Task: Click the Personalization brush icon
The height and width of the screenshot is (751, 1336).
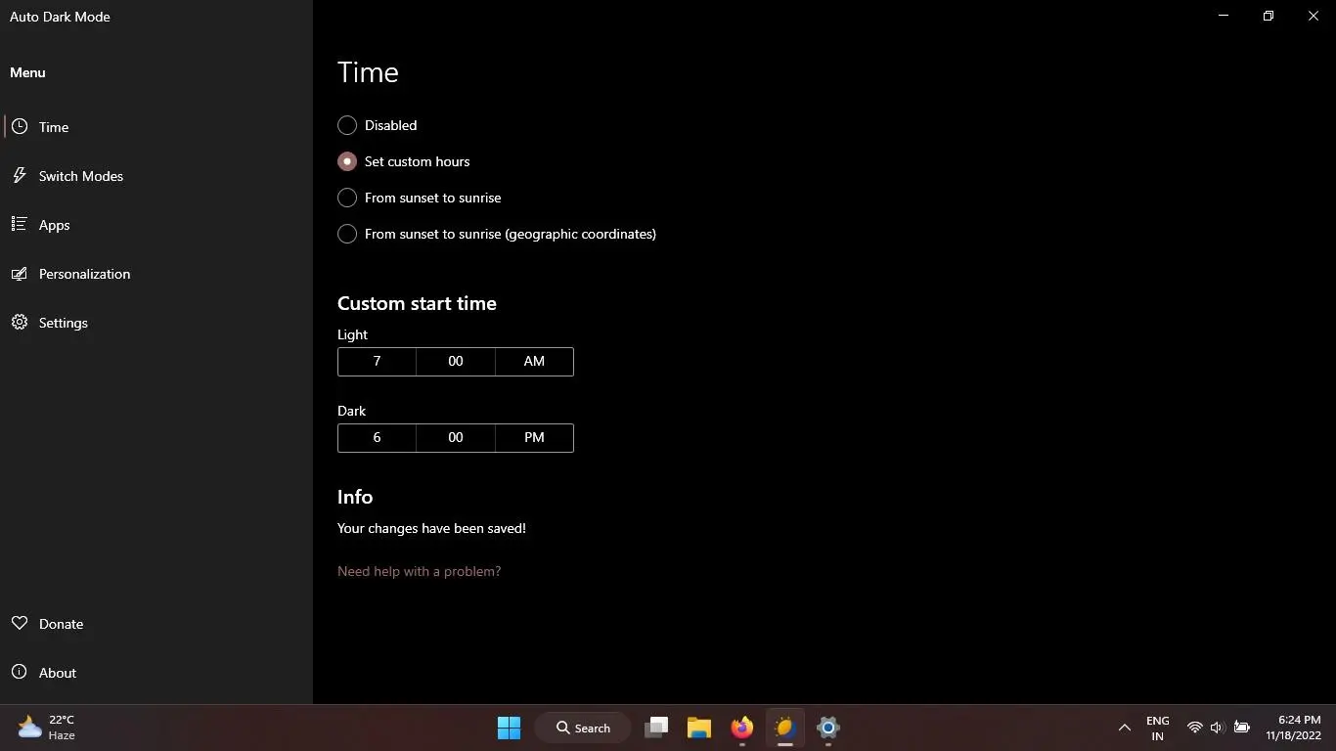Action: pyautogui.click(x=20, y=274)
